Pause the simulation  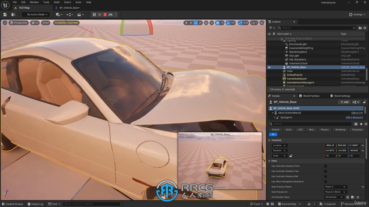coord(94,14)
